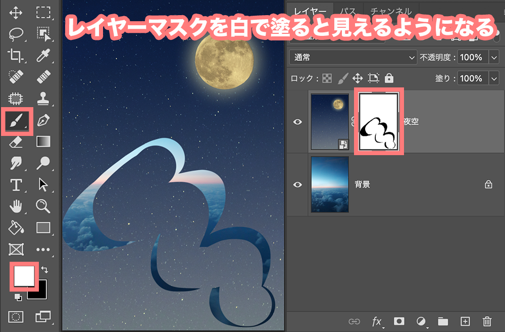The height and width of the screenshot is (332, 505).
Task: Click the 夜空 layer name
Action: point(411,121)
